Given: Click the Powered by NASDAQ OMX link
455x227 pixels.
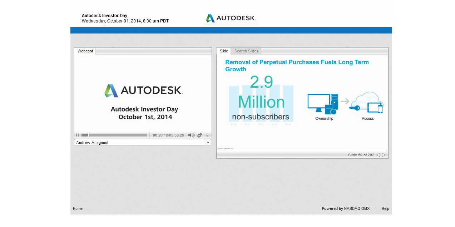Looking at the screenshot, I should pos(346,208).
